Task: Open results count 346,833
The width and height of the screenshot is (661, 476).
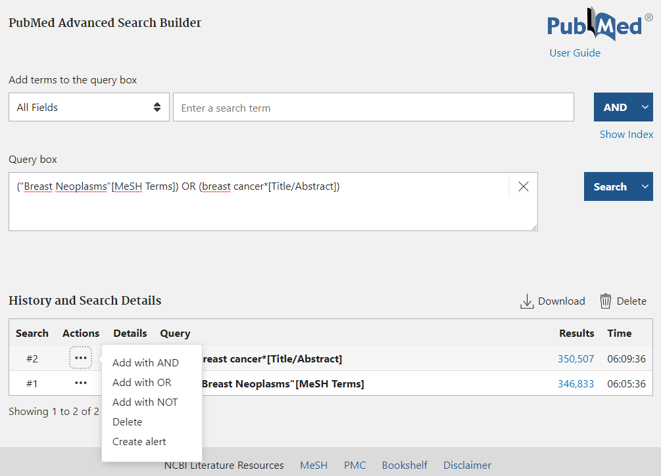Action: [x=576, y=384]
